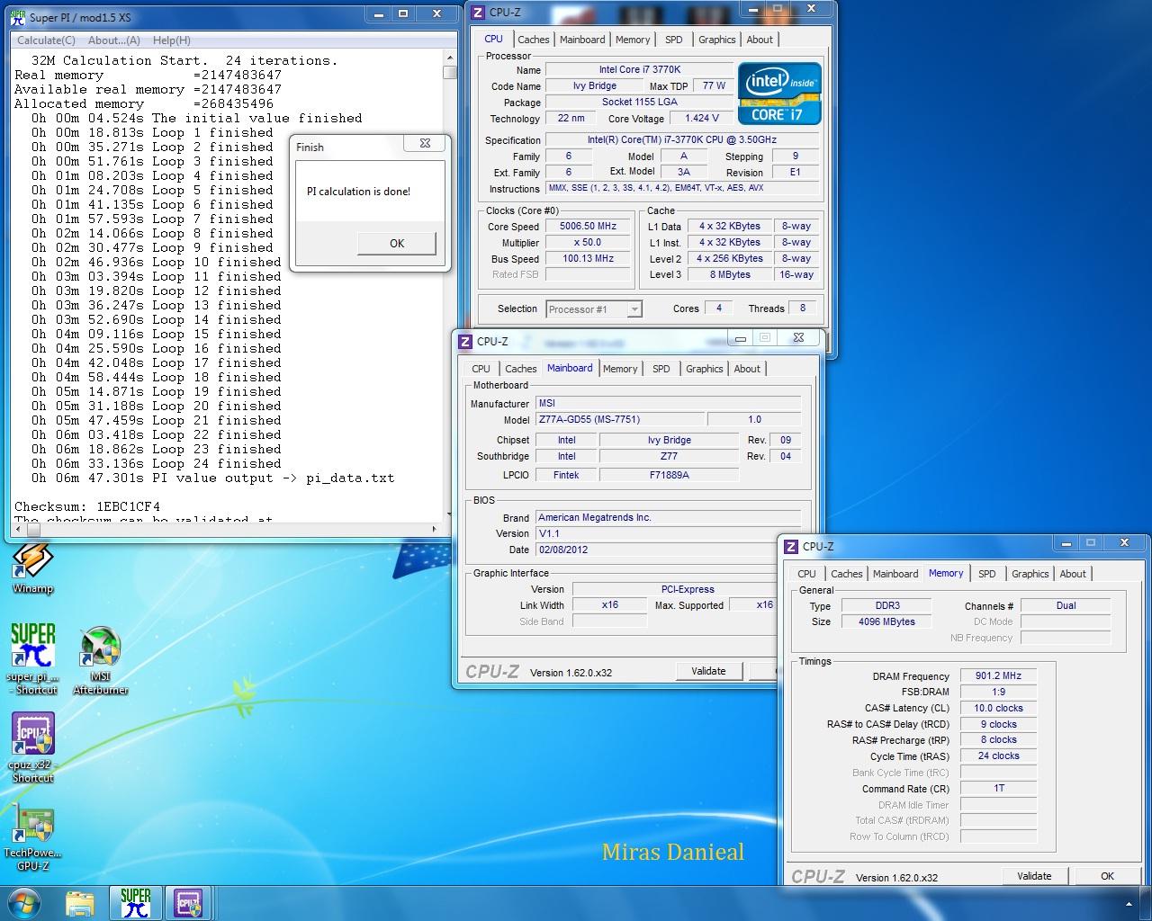The height and width of the screenshot is (921, 1152).
Task: Click the Loop 24 finished line
Action: (157, 464)
